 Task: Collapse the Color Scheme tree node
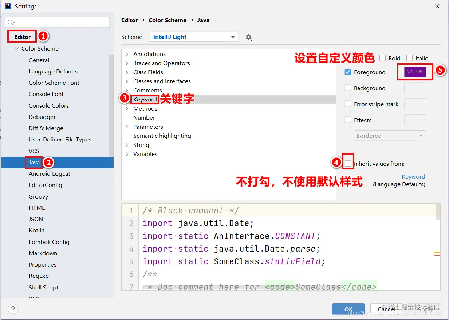tap(17, 48)
